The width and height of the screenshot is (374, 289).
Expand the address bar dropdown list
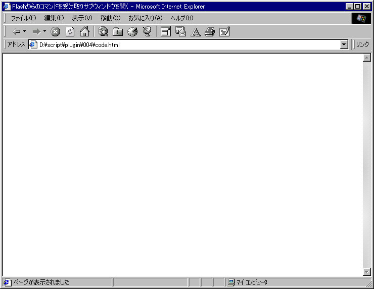[x=344, y=44]
